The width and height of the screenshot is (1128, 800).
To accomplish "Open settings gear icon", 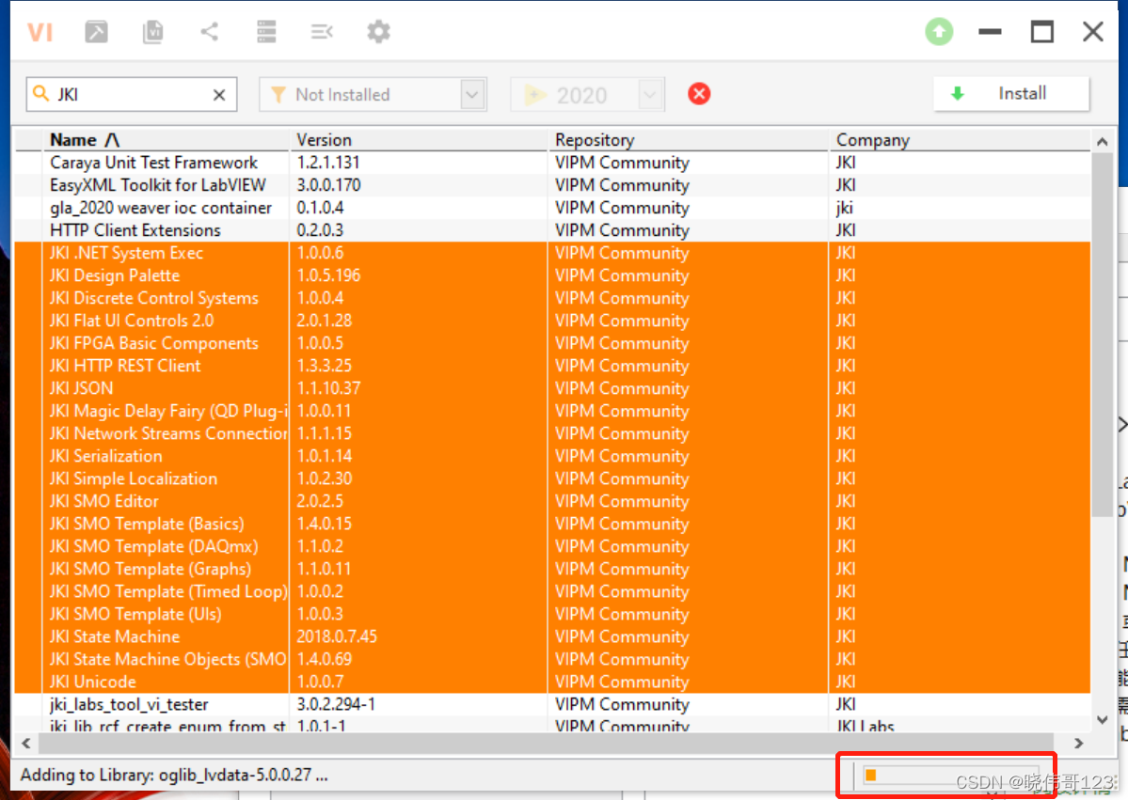I will pos(378,32).
